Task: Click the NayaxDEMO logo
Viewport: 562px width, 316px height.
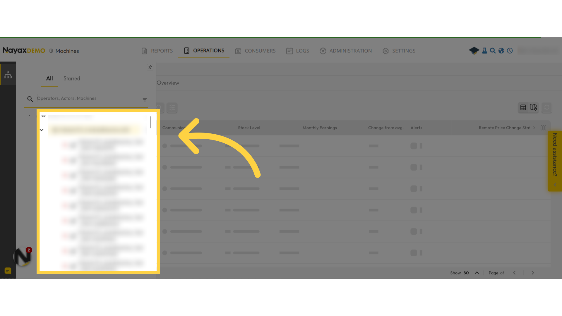Action: pos(24,51)
